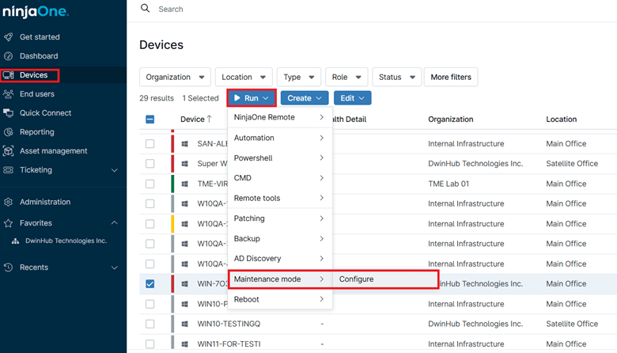Click the Recents clock icon
The height and width of the screenshot is (353, 617).
(x=8, y=268)
